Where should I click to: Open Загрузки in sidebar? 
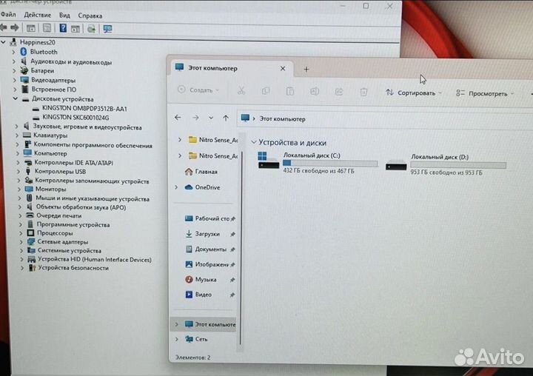tap(203, 234)
